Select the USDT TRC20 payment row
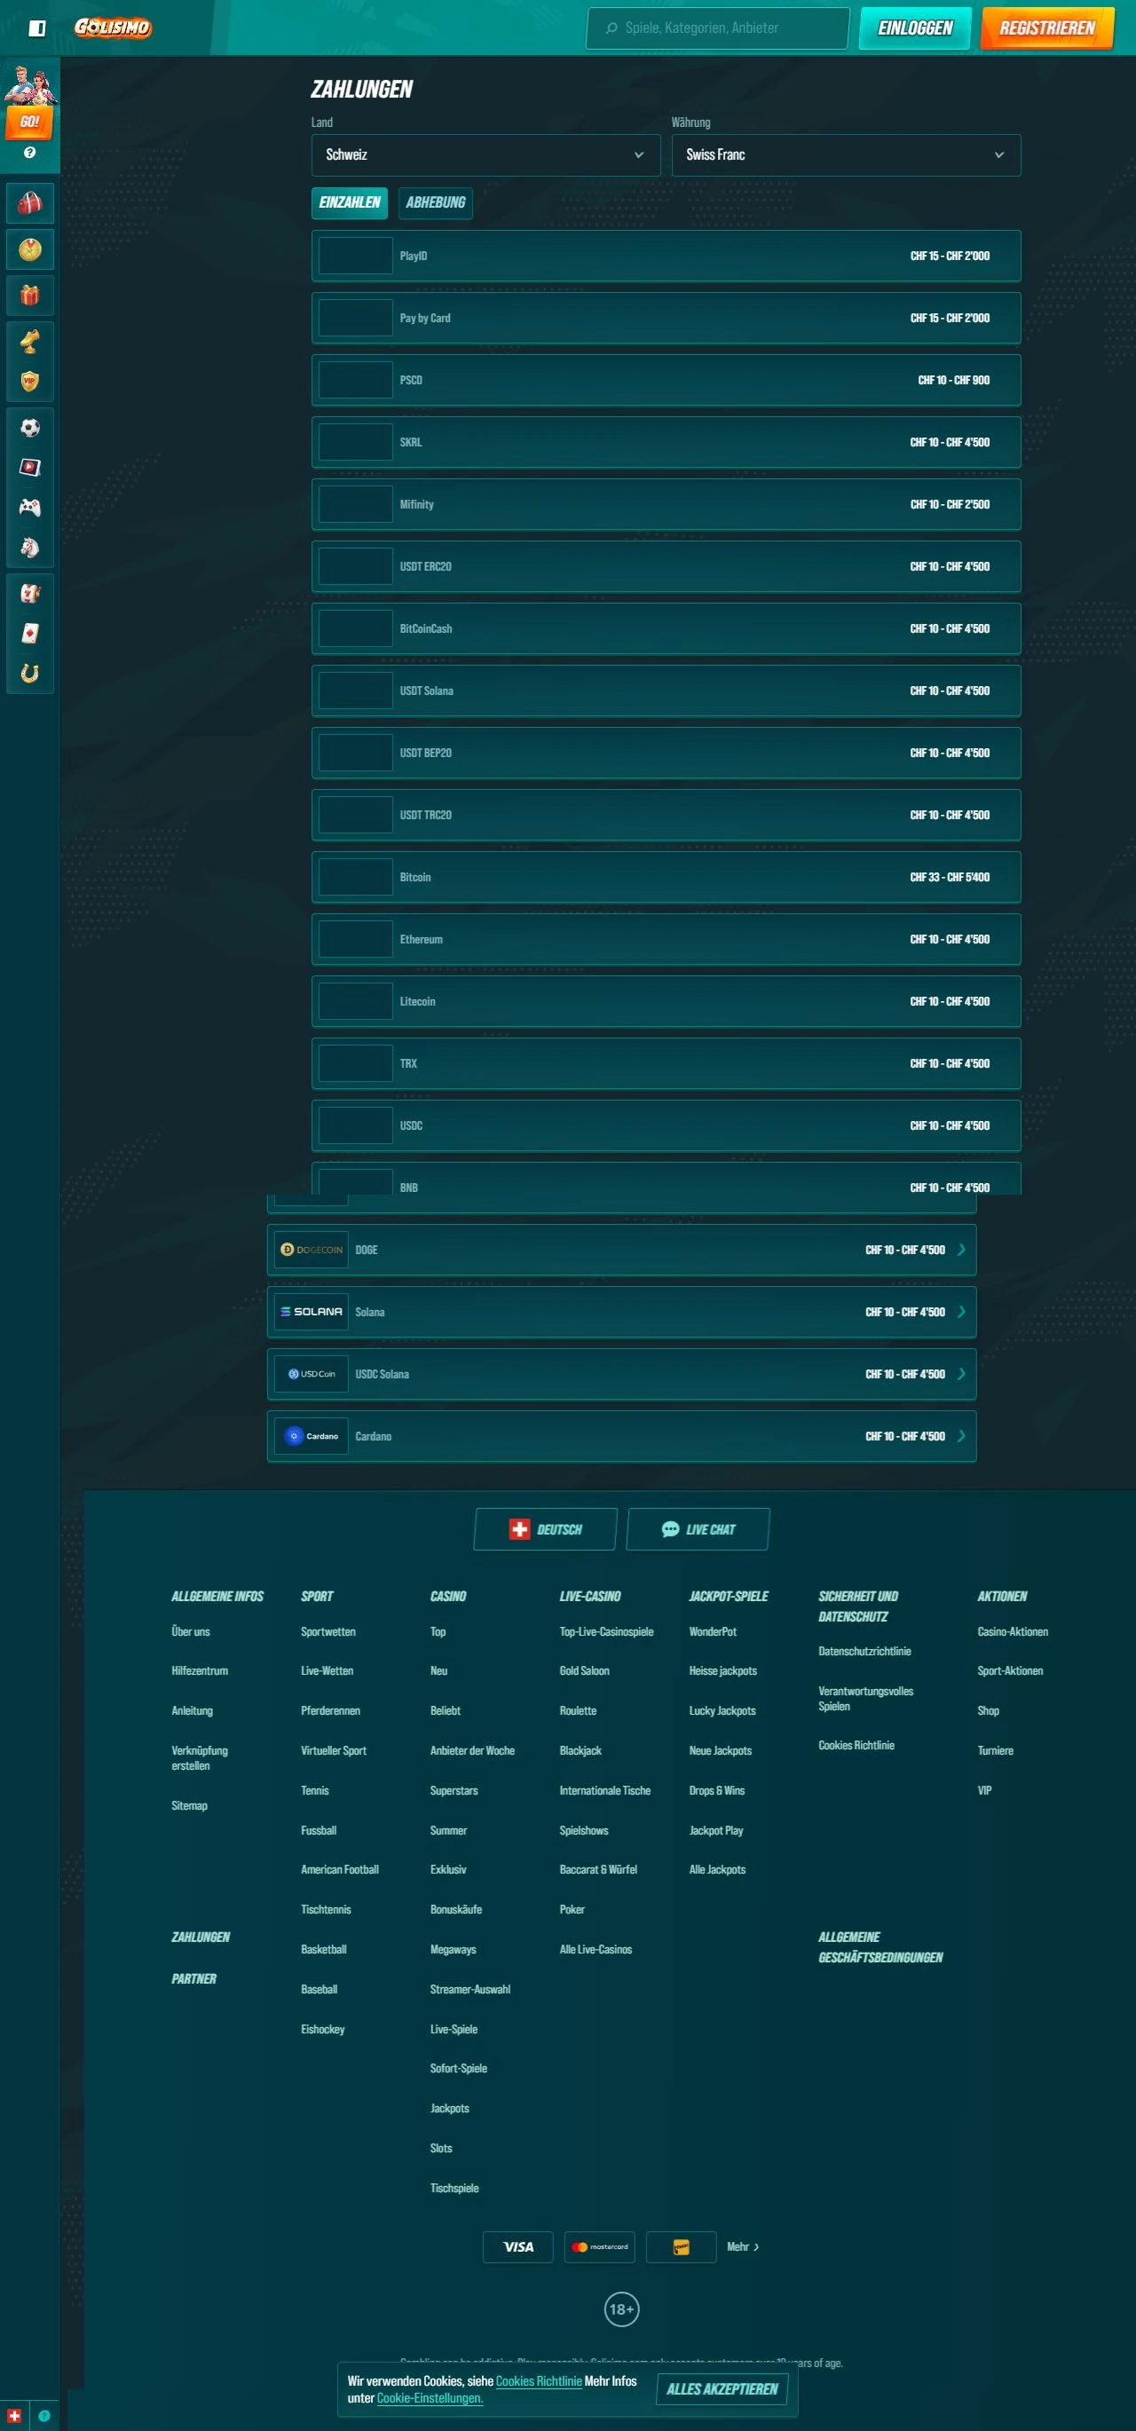1136x2431 pixels. pyautogui.click(x=667, y=815)
